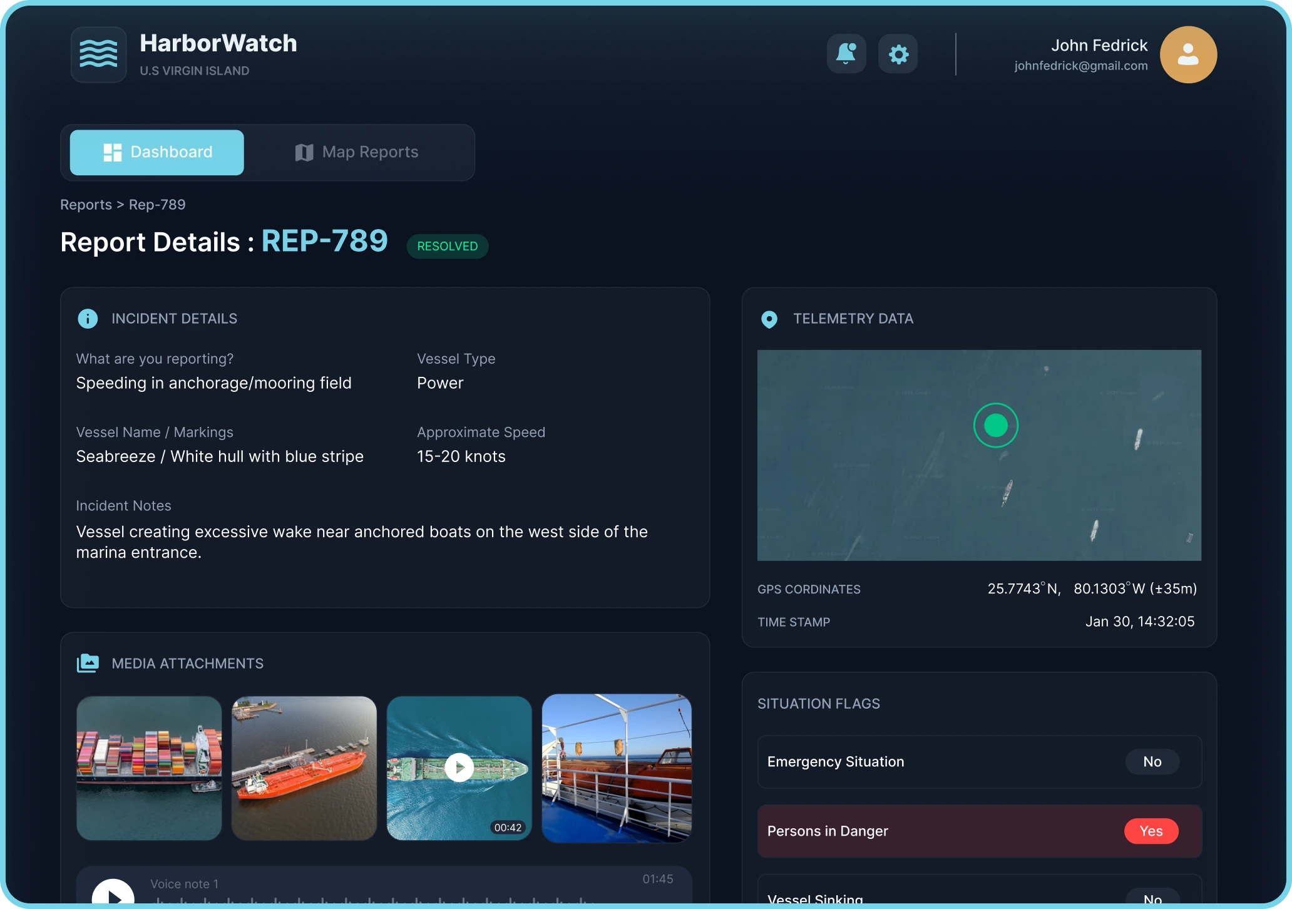Switch to the Map Reports tab
1292x909 pixels.
tap(357, 152)
